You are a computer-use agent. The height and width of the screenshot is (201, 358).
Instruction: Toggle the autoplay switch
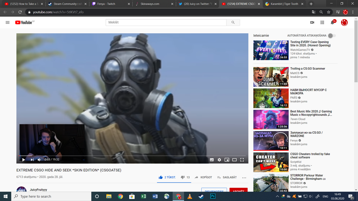[x=331, y=36]
